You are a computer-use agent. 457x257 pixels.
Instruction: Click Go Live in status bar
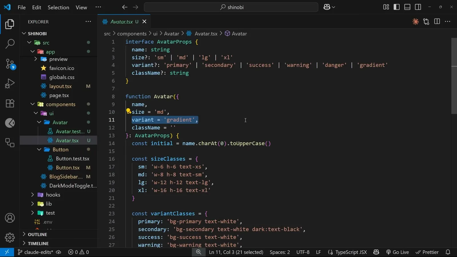398,252
